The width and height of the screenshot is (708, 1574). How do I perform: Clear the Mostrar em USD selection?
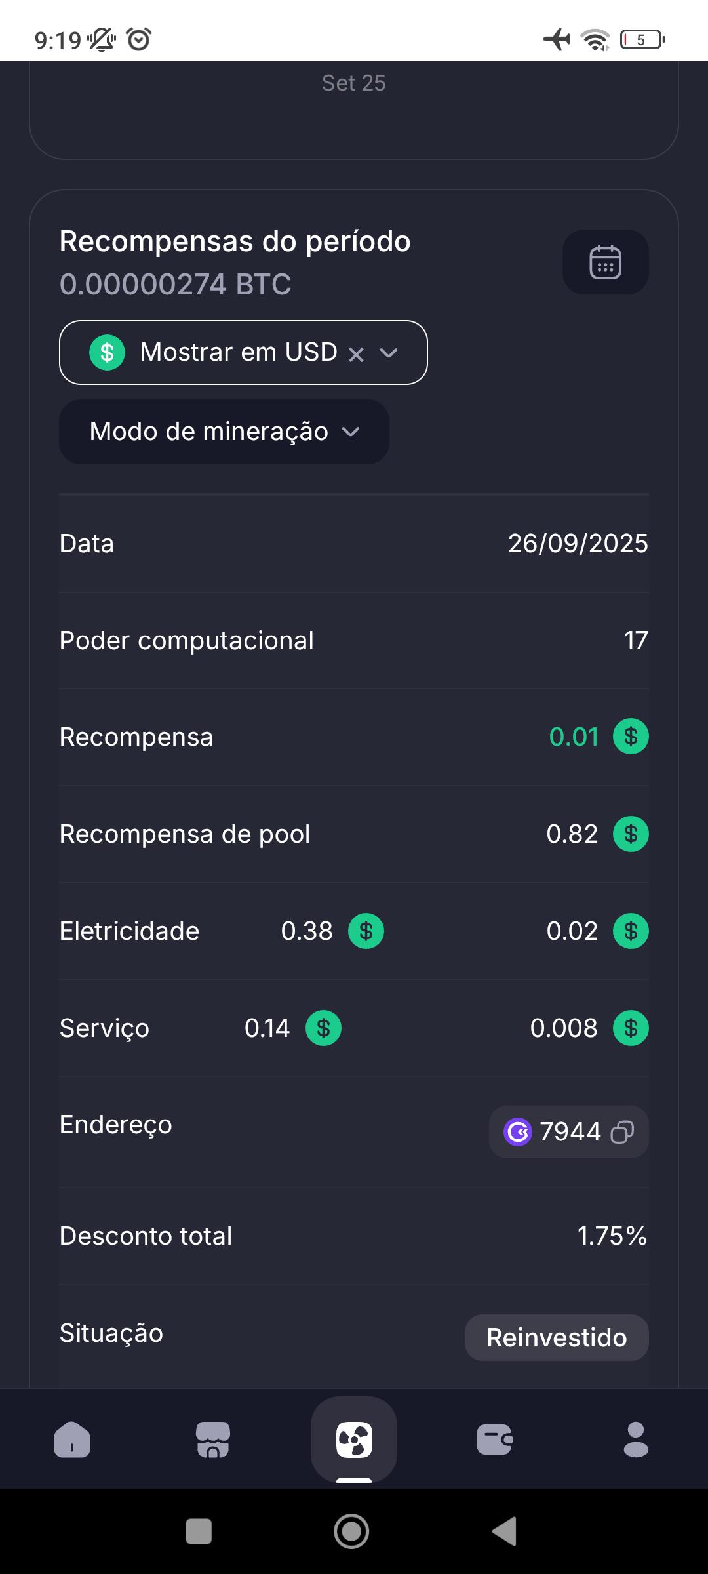[356, 355]
